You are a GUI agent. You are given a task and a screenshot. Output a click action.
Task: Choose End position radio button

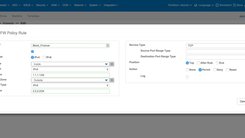point(217,63)
